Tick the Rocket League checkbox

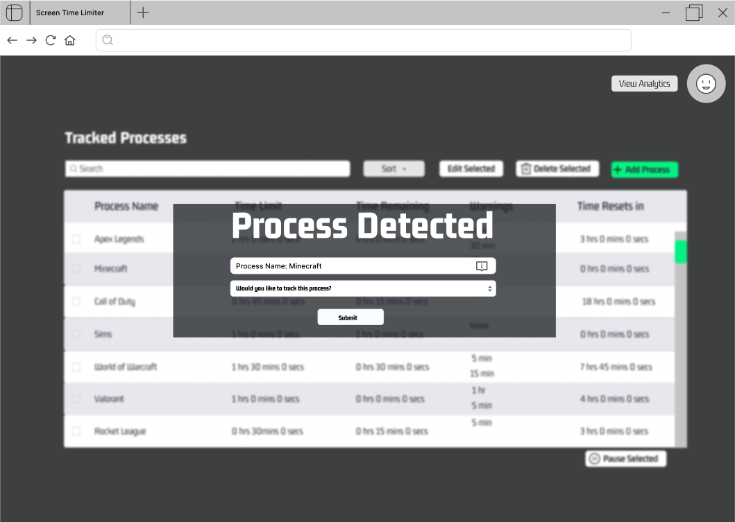[x=76, y=430]
